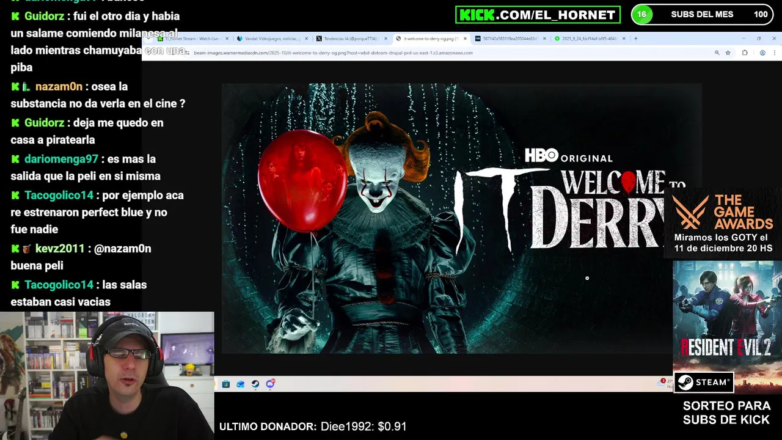
Task: Click the username nazam0n in chat
Action: click(59, 87)
